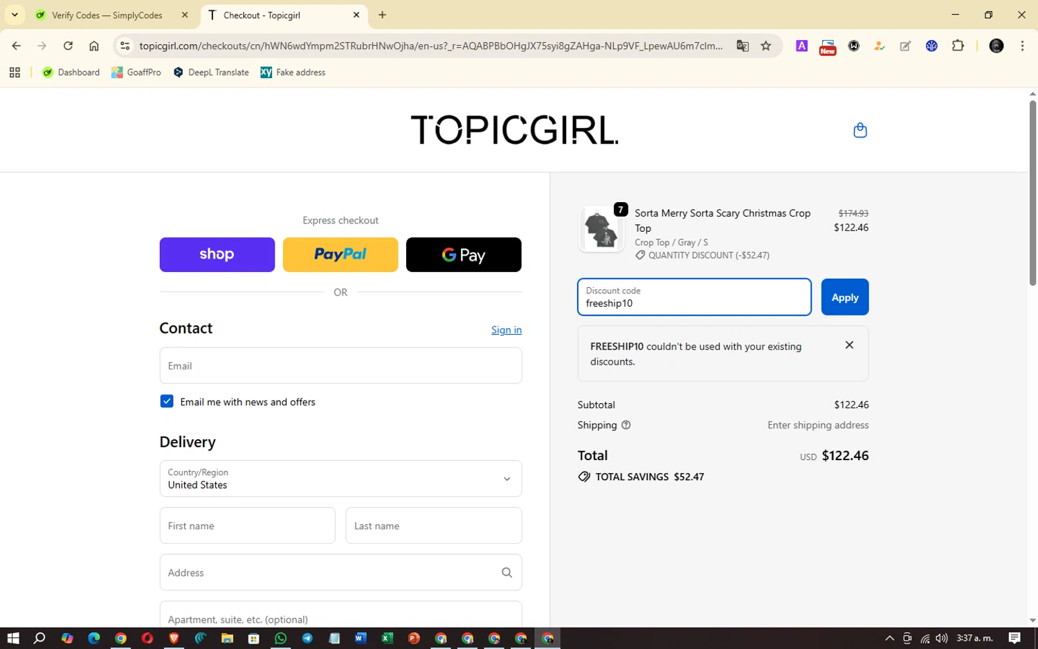This screenshot has height=649, width=1038.
Task: Open Excel from taskbar
Action: pos(387,638)
